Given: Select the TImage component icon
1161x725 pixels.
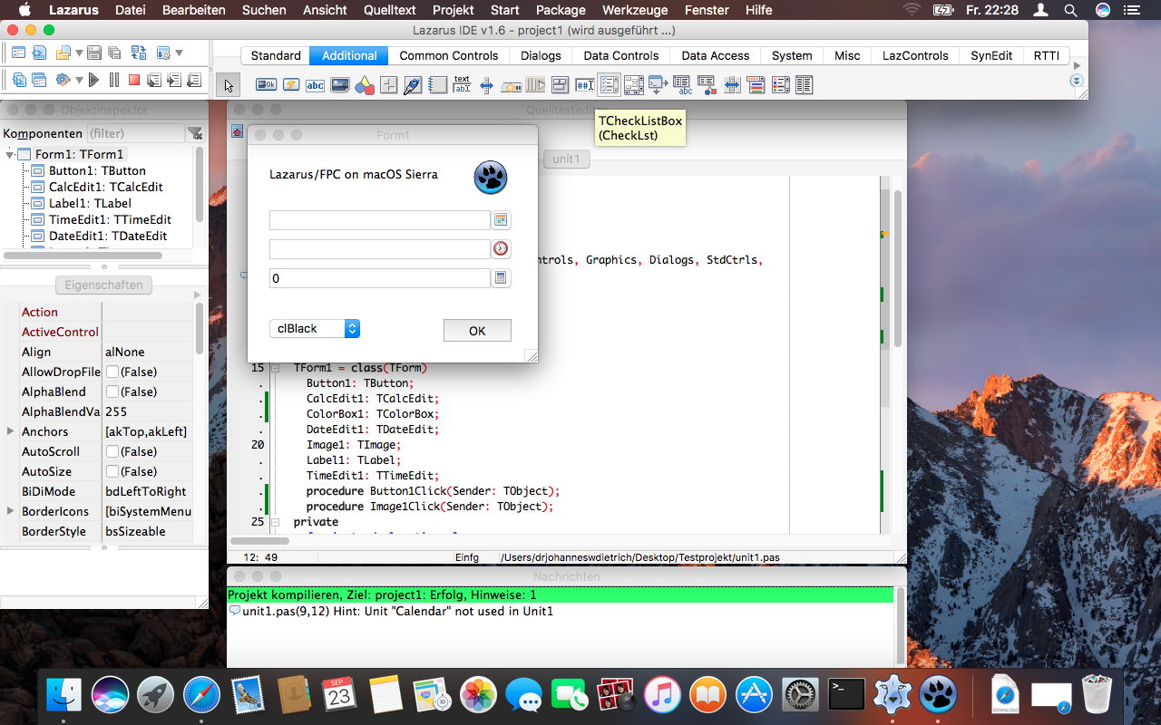Looking at the screenshot, I should [340, 85].
